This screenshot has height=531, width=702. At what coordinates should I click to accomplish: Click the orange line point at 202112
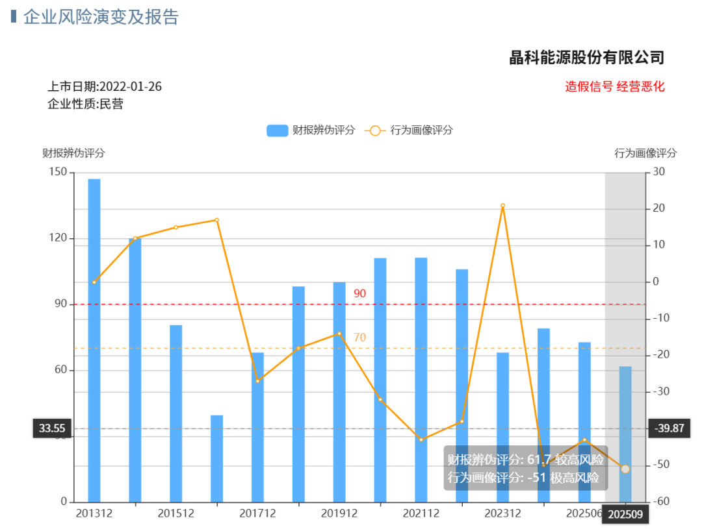tap(421, 440)
